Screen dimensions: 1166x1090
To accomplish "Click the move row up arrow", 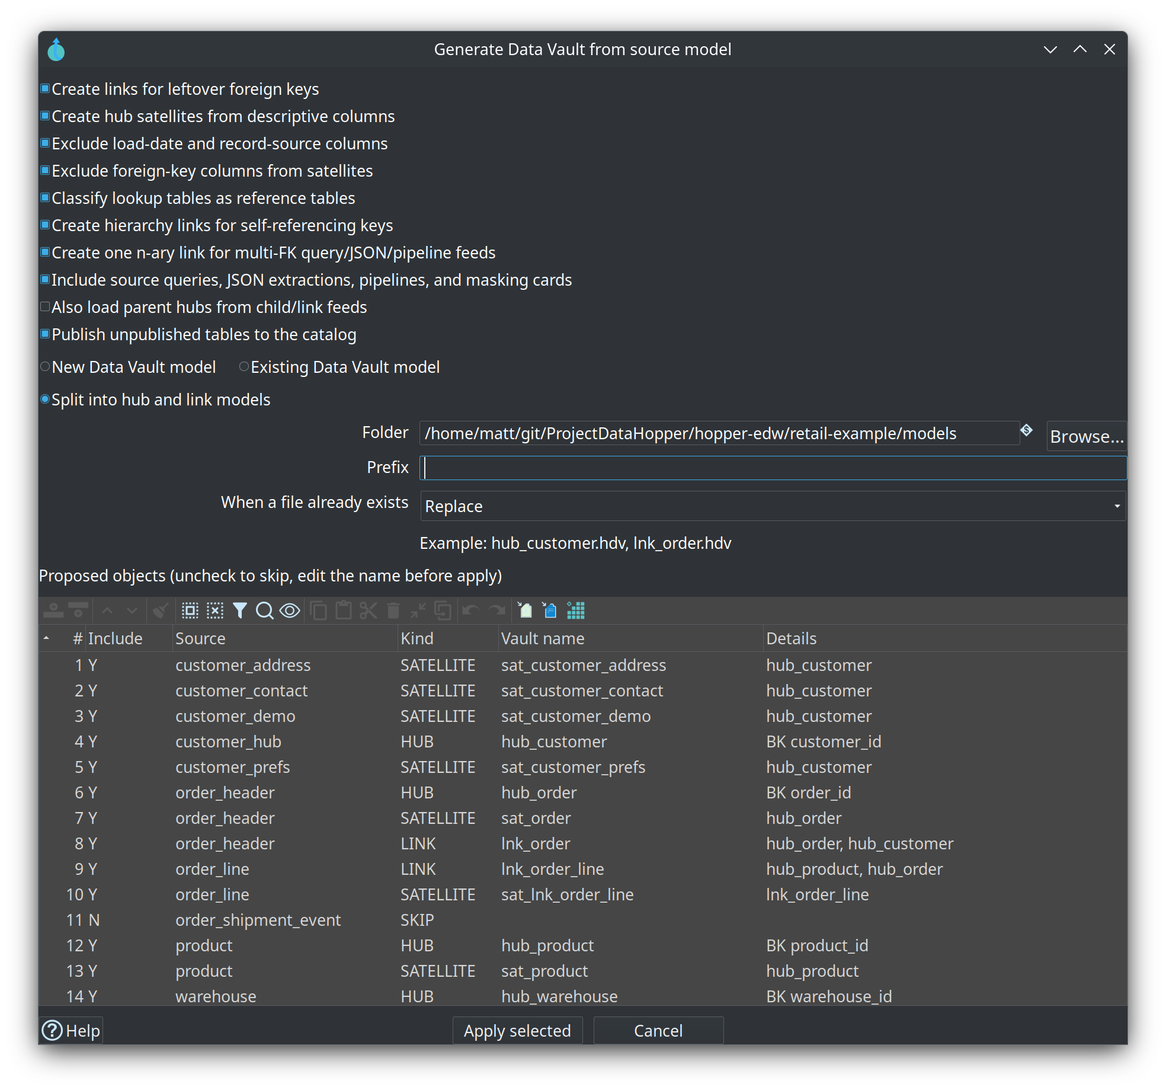I will click(107, 610).
